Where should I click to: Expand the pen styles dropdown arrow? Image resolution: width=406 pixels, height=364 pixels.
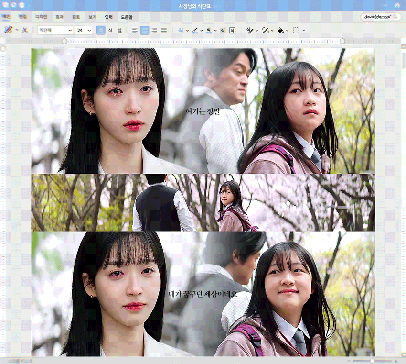(x=257, y=31)
